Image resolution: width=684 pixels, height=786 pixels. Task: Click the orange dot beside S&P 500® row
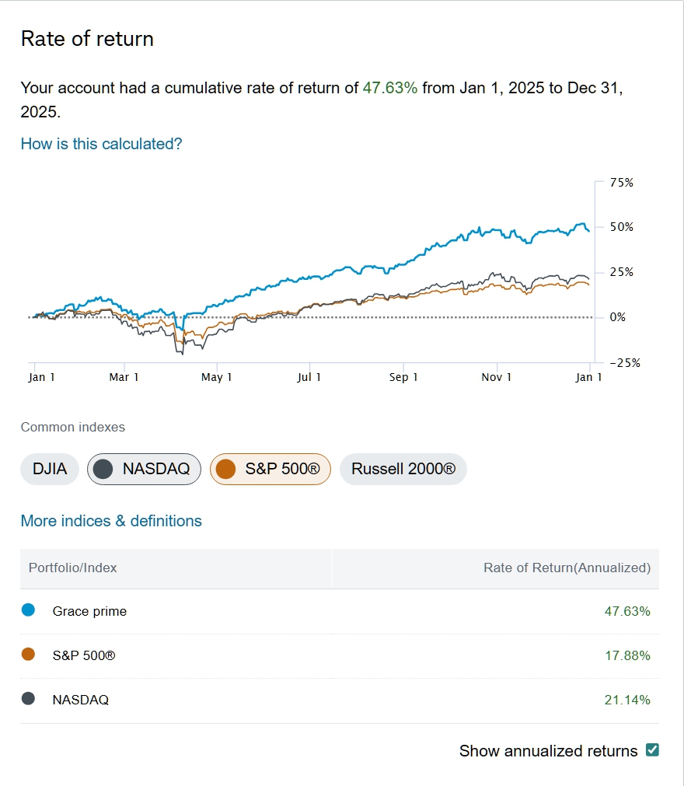pos(29,655)
